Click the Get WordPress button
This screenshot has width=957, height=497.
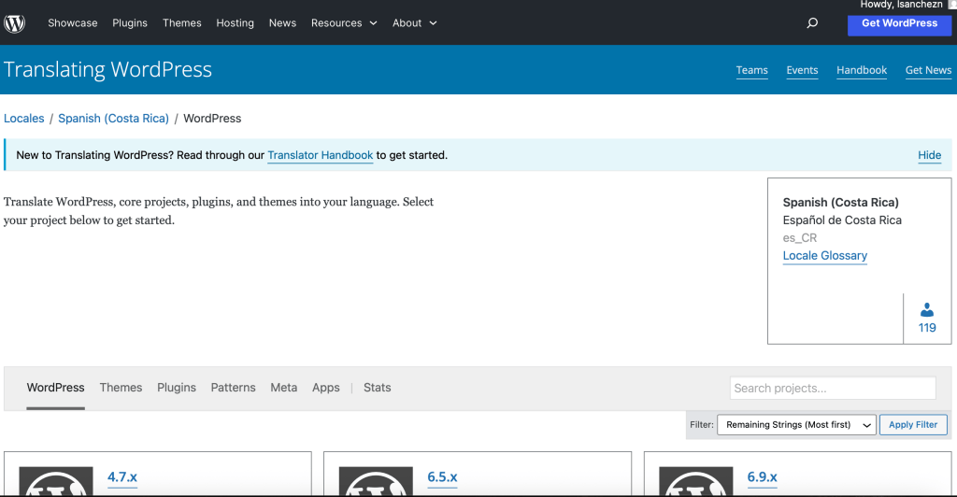[899, 23]
